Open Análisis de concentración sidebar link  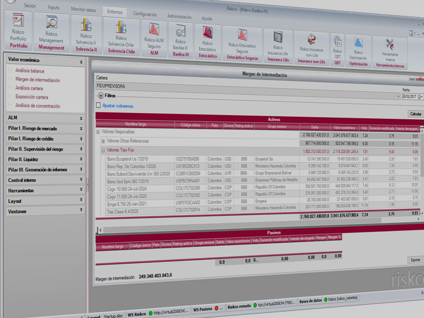(x=38, y=105)
